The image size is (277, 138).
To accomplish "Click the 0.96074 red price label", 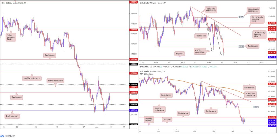I will click(x=133, y=2).
